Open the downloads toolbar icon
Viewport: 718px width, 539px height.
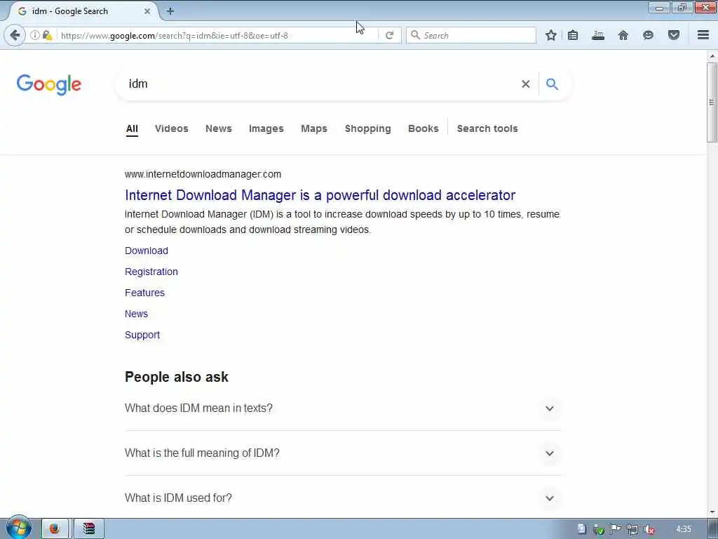coord(598,35)
